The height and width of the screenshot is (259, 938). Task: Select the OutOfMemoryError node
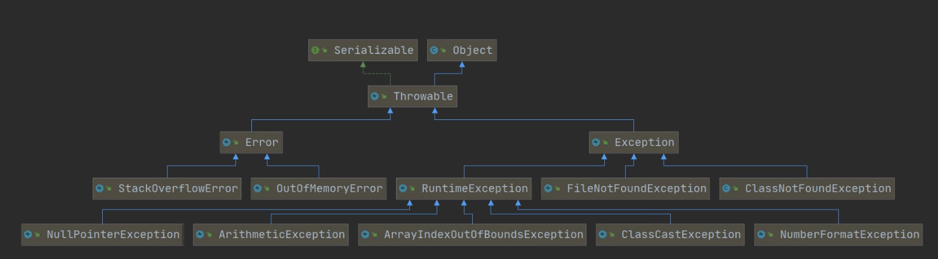coord(318,189)
